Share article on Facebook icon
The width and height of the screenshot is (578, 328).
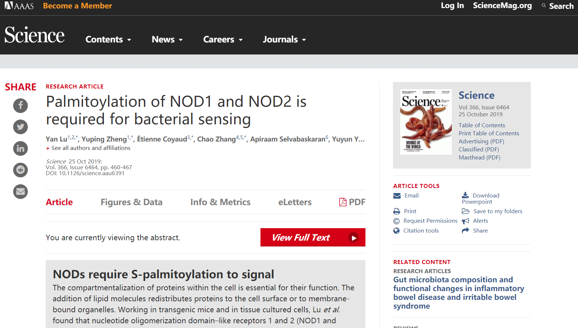click(x=20, y=105)
